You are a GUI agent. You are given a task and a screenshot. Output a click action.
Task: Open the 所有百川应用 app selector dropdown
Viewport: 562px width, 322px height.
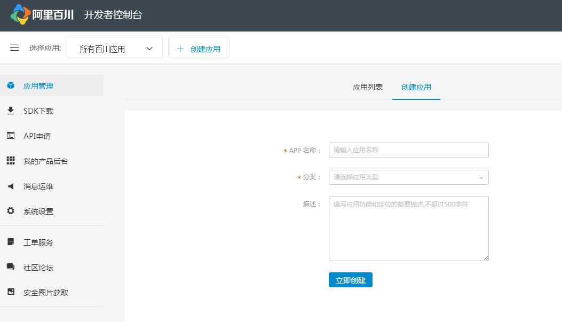115,49
